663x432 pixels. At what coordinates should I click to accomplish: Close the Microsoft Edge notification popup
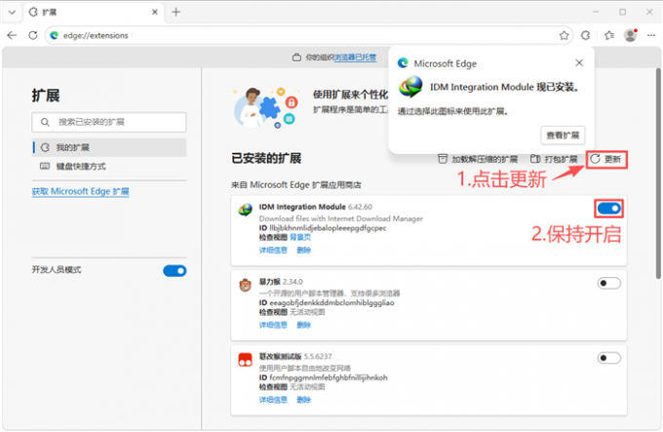point(579,63)
